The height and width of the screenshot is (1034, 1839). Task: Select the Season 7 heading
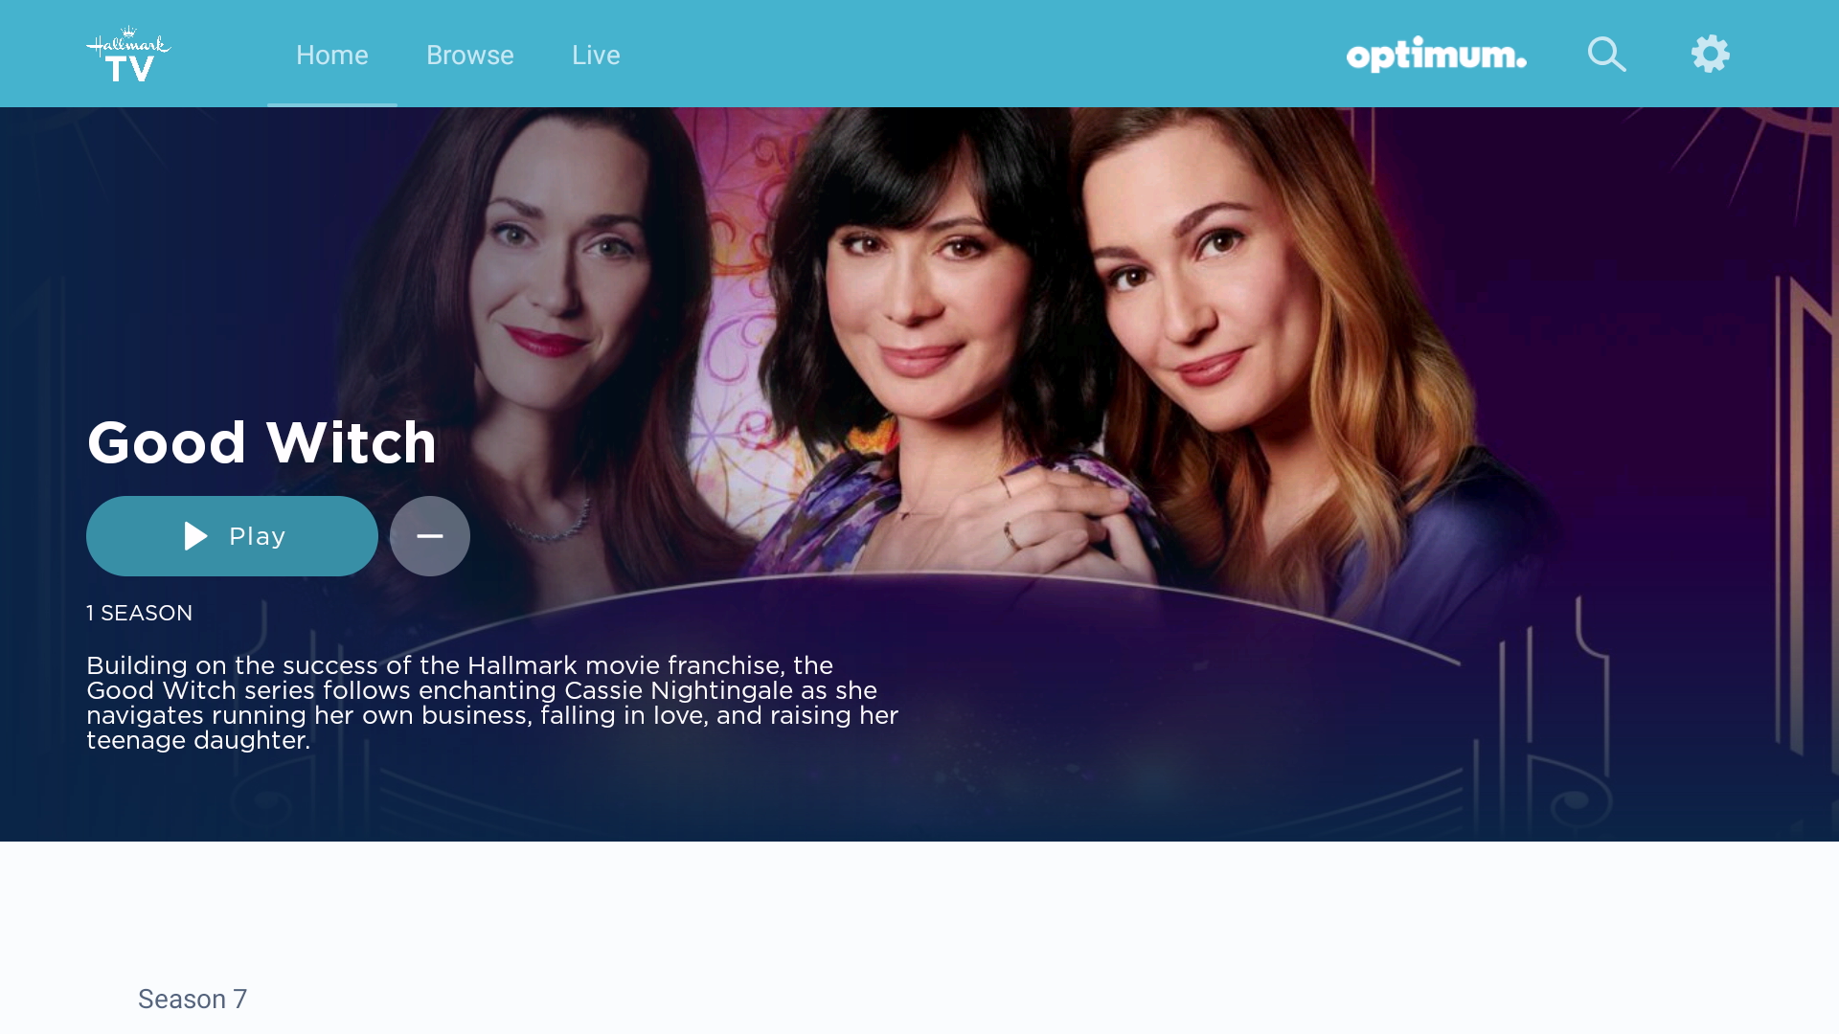[193, 999]
